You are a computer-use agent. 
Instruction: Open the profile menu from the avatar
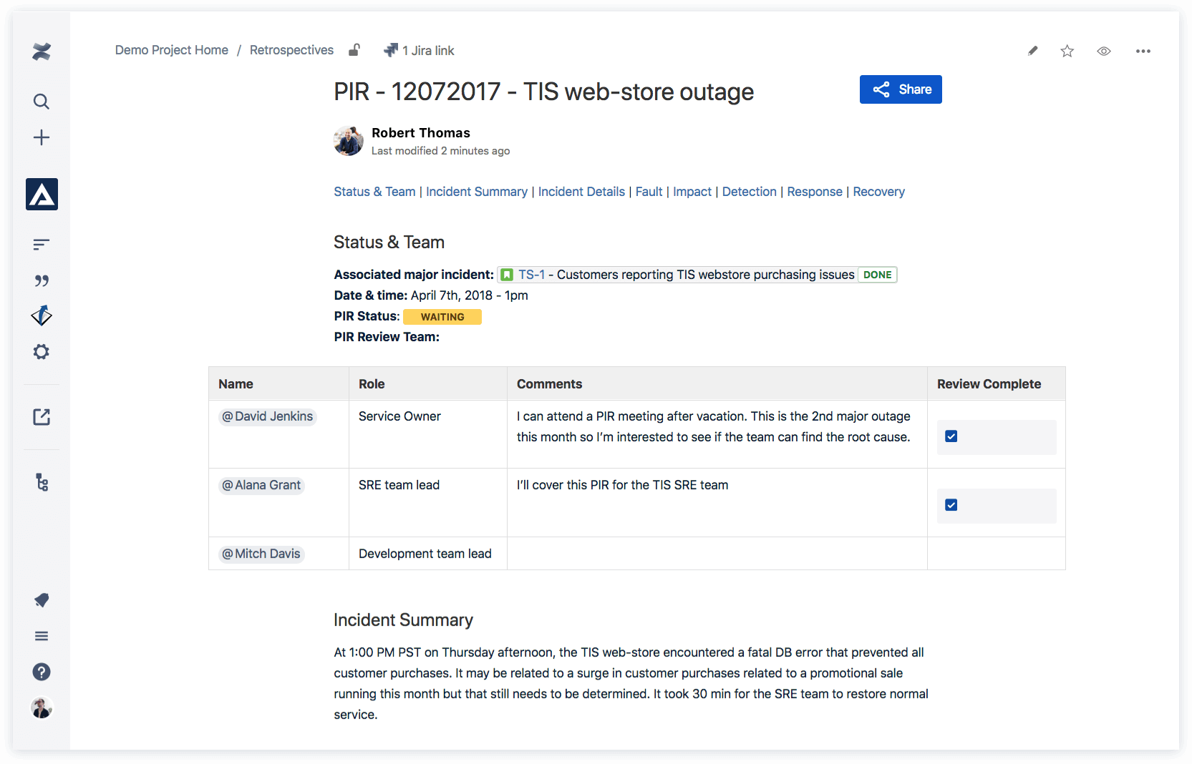tap(42, 708)
